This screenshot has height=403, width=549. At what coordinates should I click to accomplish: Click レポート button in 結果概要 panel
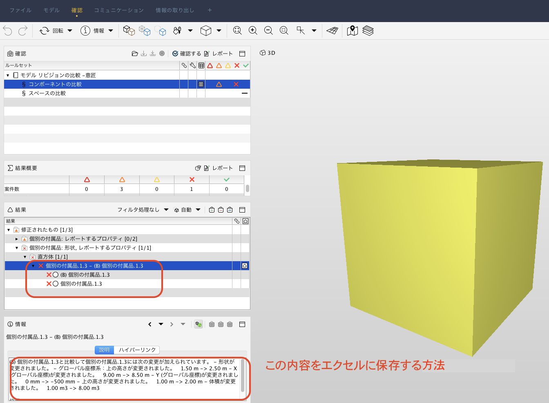click(x=219, y=168)
